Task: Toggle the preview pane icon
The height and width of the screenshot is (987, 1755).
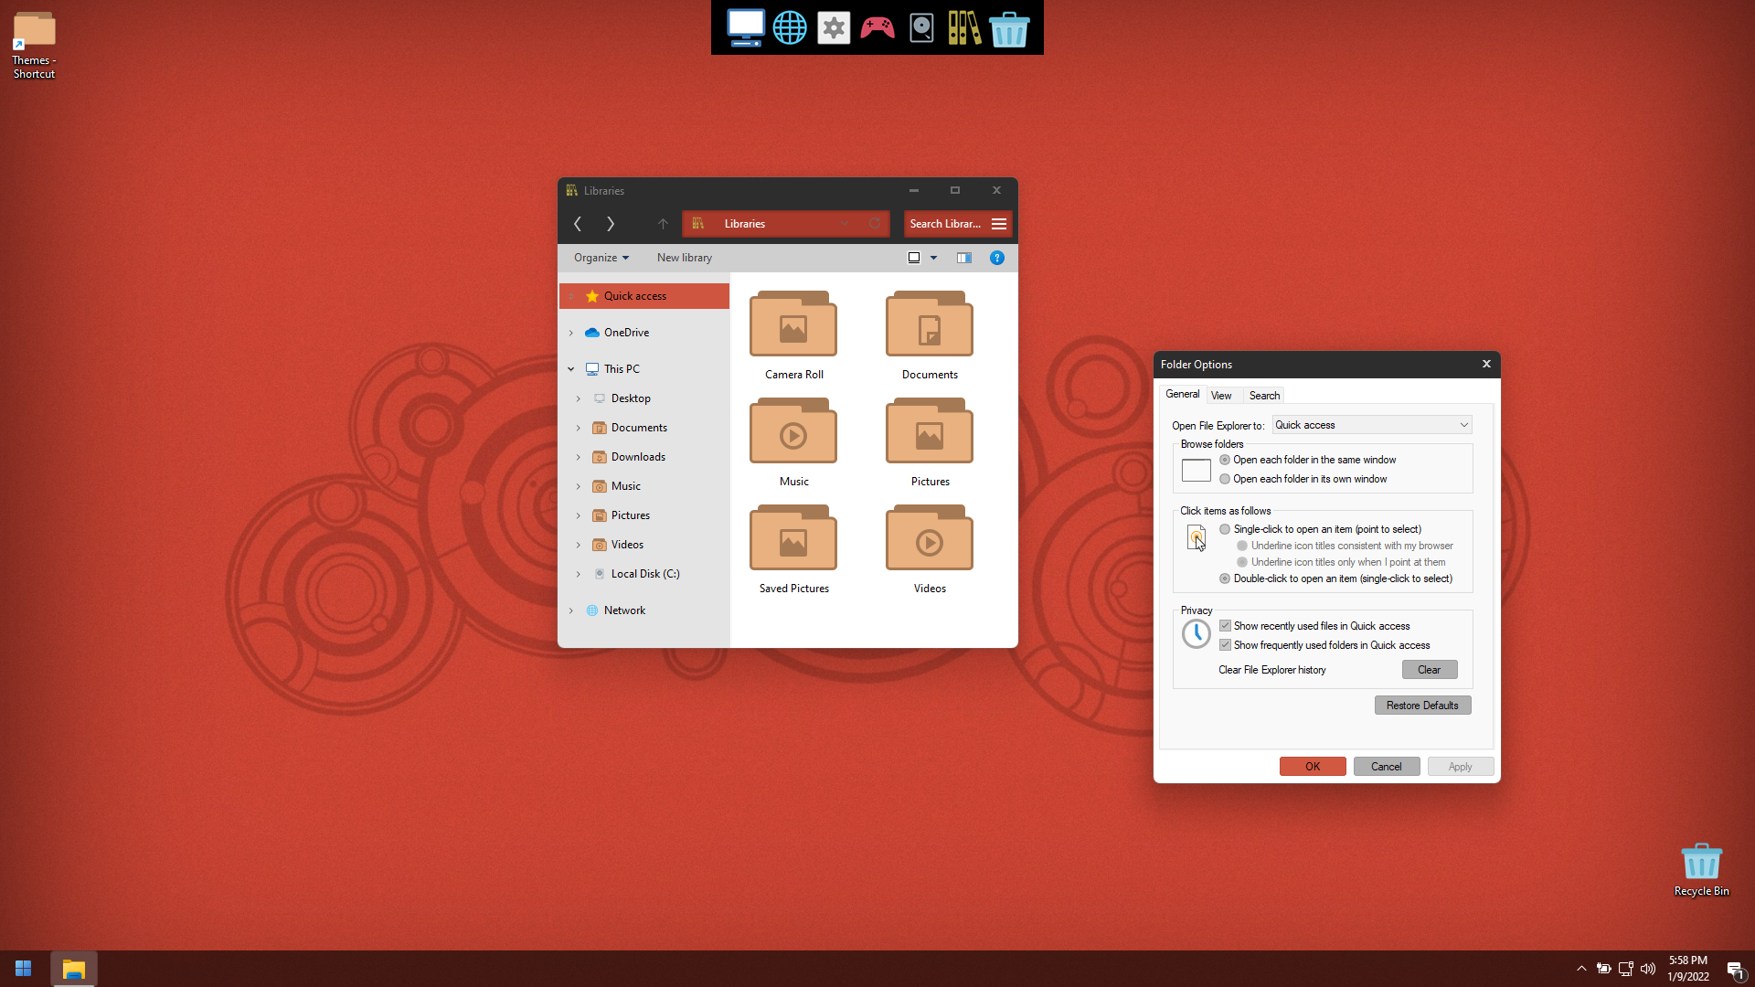Action: pyautogui.click(x=963, y=258)
